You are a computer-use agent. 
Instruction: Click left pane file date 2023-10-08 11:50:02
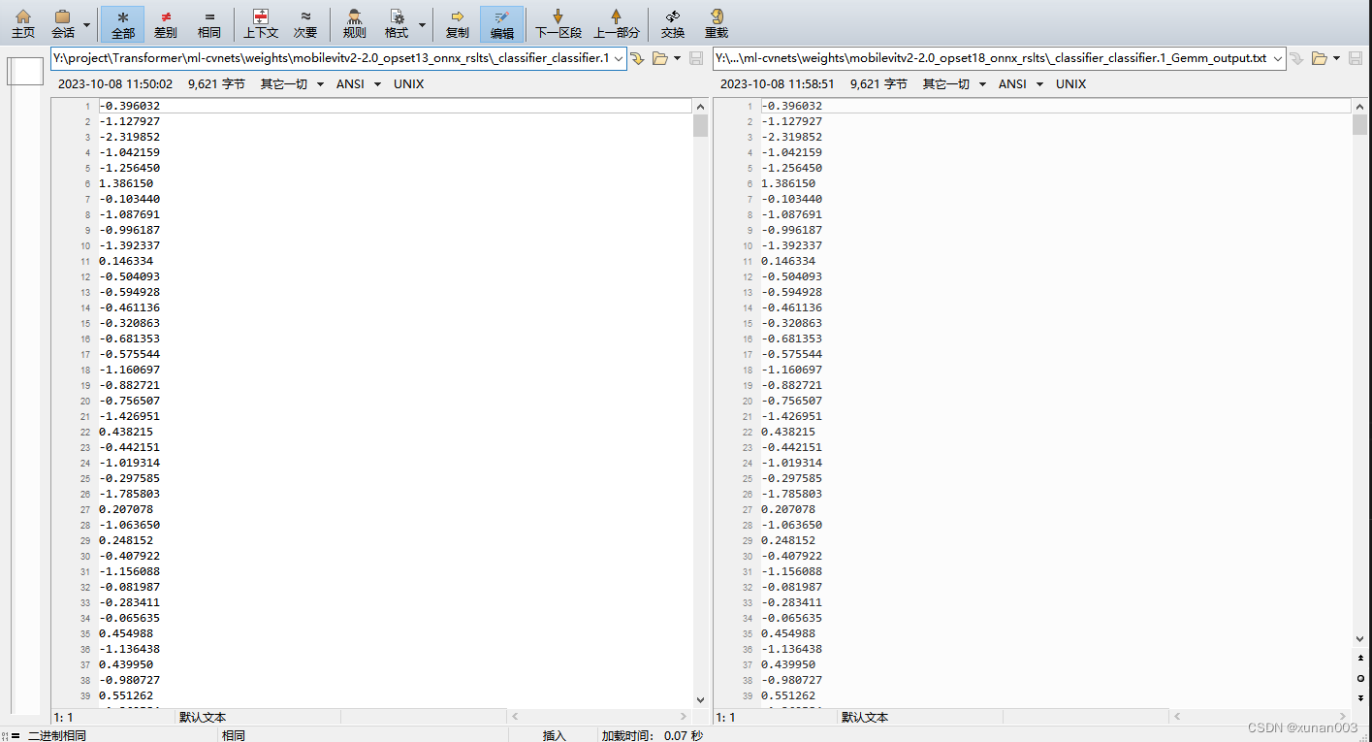115,84
